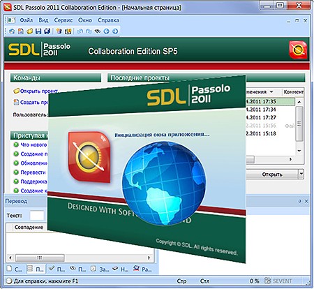The image size is (314, 289).
Task: Click the status bar icon beside SEVENT
Action: click(268, 281)
